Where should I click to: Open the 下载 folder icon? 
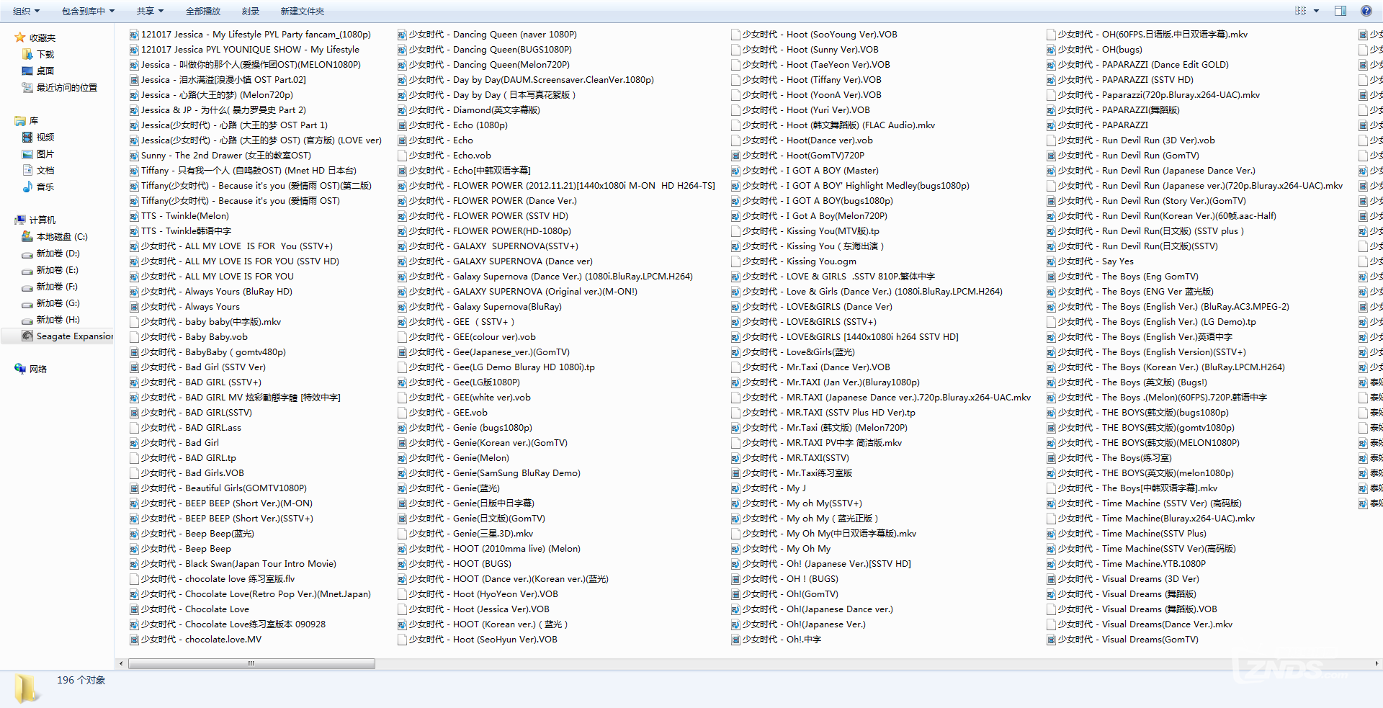click(27, 54)
